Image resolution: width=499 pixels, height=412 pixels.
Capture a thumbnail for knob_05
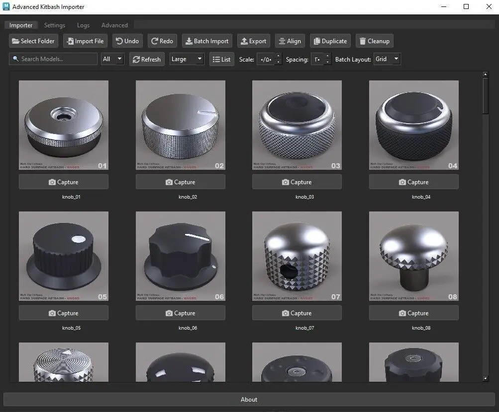pos(64,313)
